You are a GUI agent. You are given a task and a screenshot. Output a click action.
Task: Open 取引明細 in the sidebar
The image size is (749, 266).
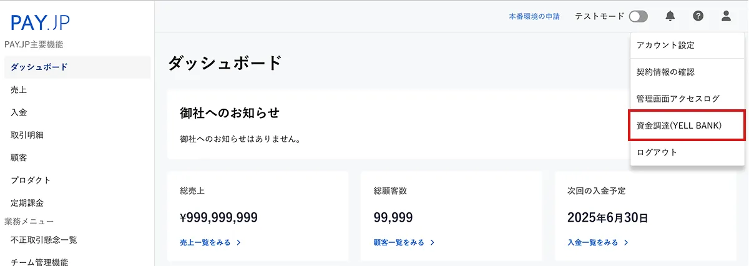tap(27, 135)
